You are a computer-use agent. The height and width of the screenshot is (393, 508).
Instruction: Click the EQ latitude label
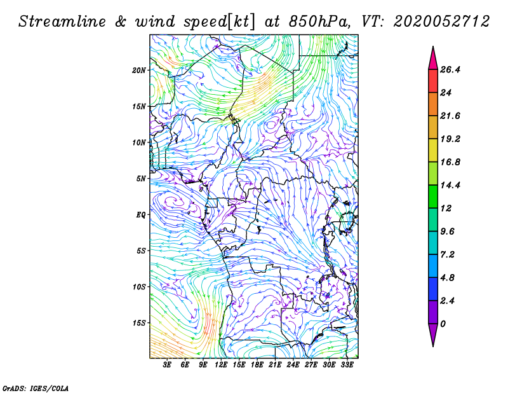(x=141, y=215)
